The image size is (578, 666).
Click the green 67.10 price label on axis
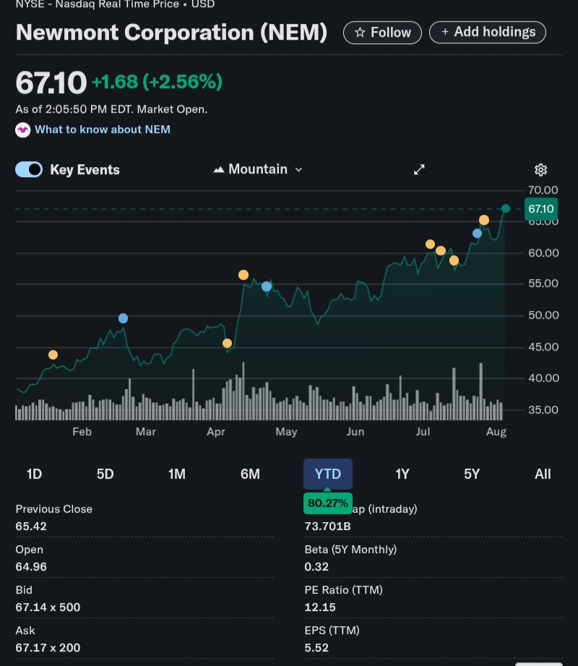click(541, 209)
